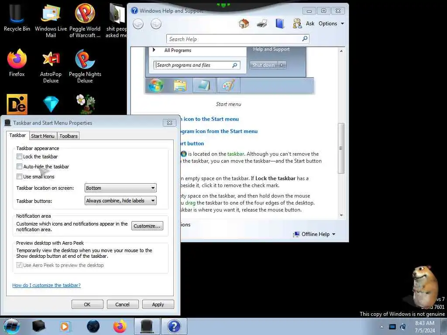The image size is (447, 335).
Task: Select Peggle Nights Deluxe desktop icon
Action: pyautogui.click(x=85, y=66)
